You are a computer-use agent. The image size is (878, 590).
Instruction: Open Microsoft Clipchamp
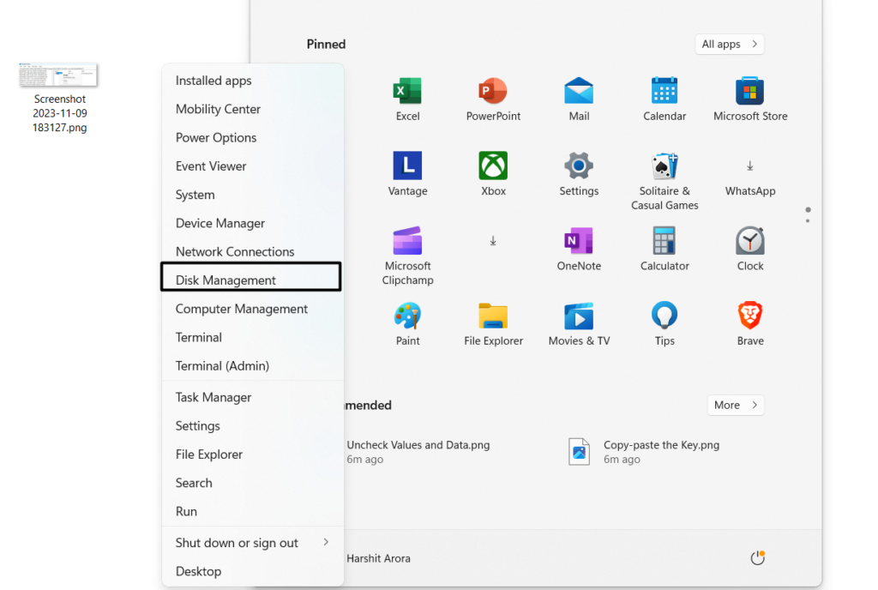click(407, 242)
